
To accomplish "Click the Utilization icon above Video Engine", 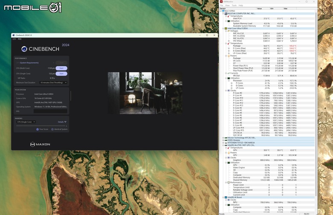I will coord(229,163).
